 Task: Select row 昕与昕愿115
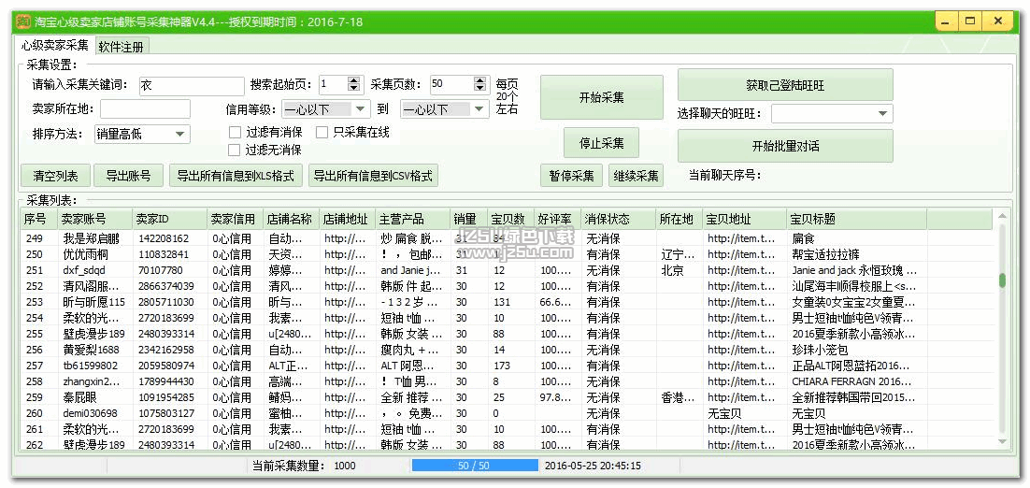508,302
